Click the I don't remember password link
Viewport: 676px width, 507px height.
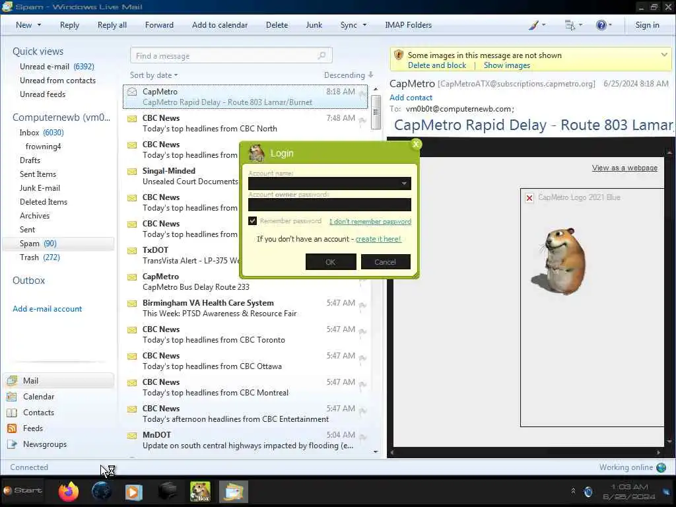pos(370,222)
